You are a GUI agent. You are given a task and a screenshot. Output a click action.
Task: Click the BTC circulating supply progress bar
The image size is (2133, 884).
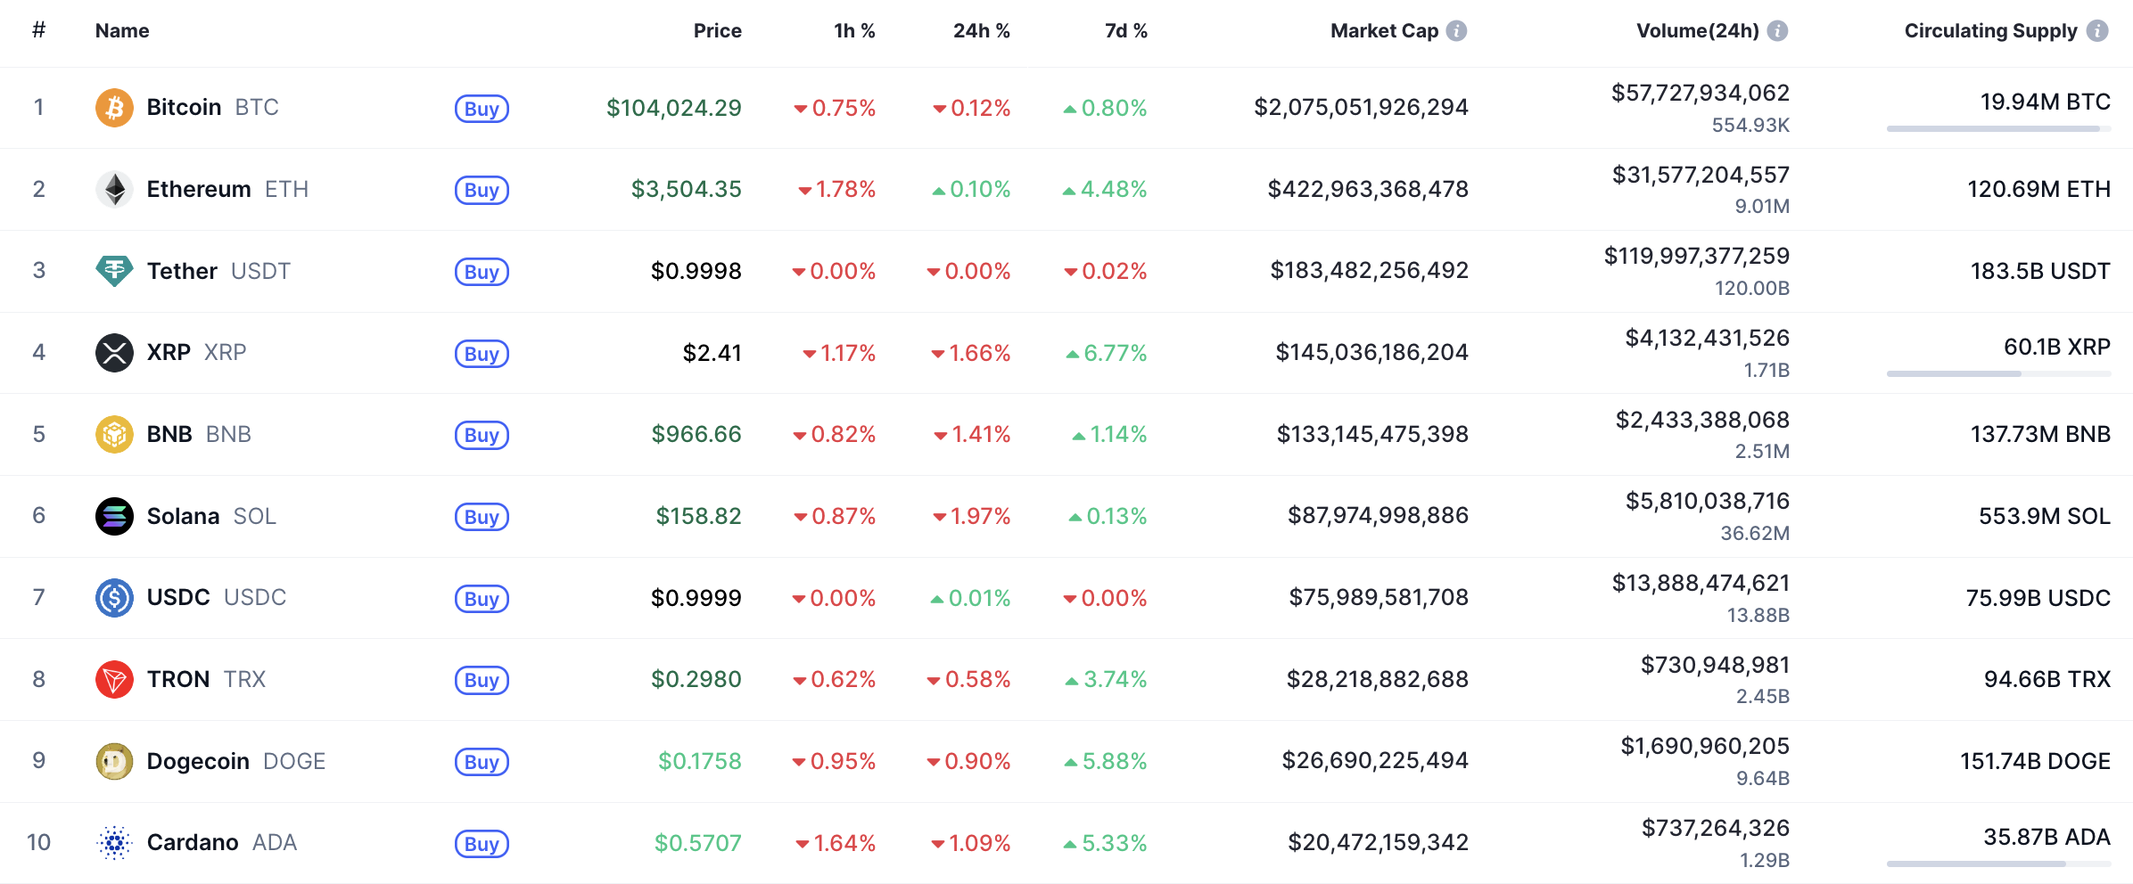coord(1997,127)
